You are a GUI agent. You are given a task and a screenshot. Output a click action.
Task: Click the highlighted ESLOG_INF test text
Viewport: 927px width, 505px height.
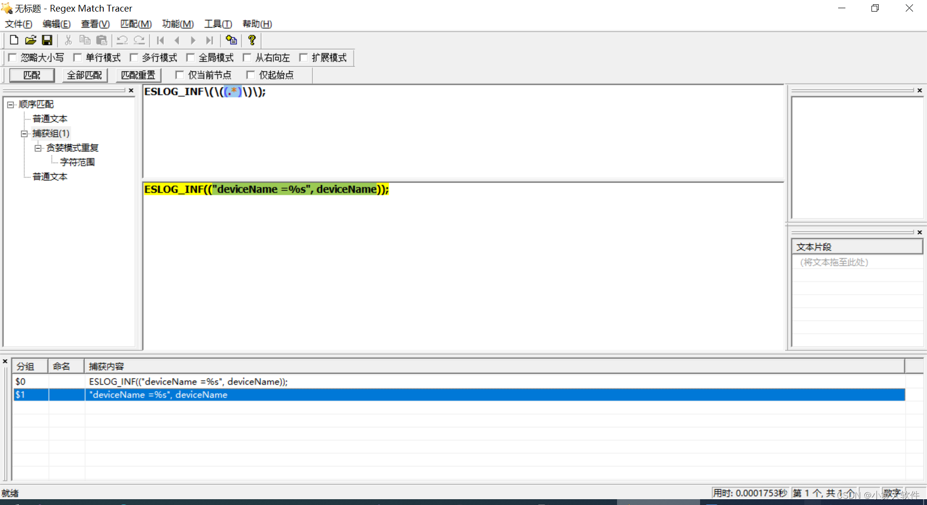click(267, 189)
